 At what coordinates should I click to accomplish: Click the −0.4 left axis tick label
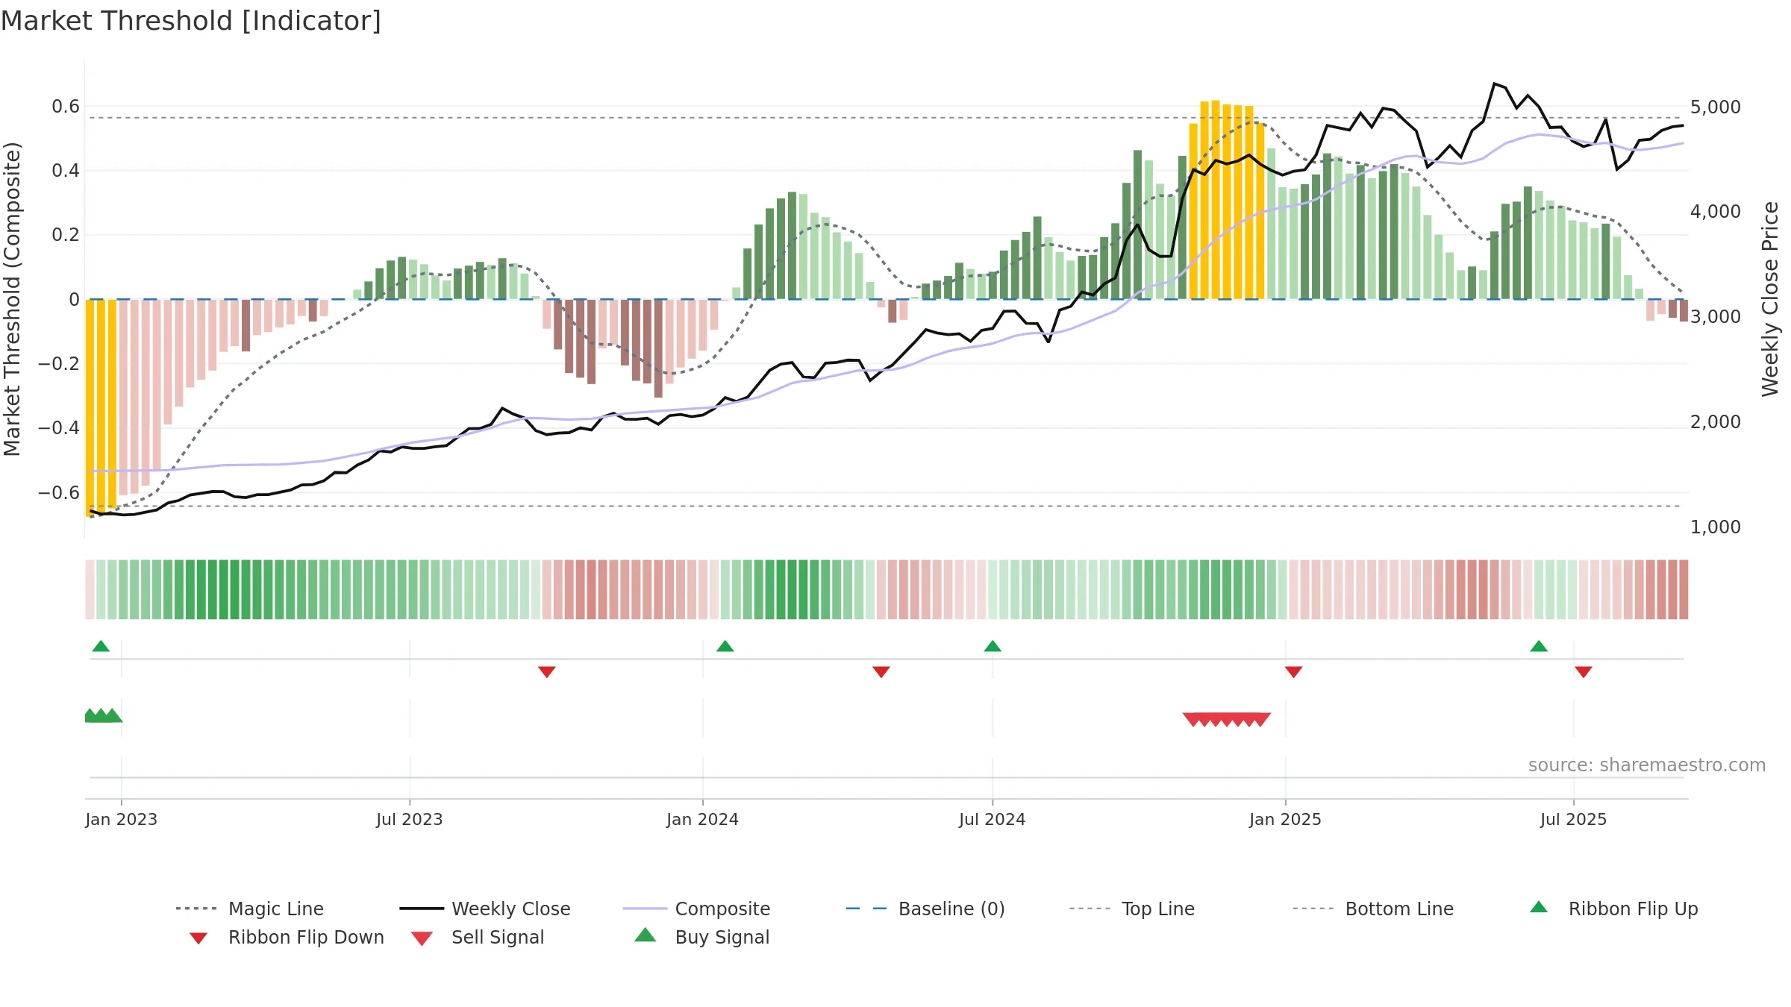59,428
